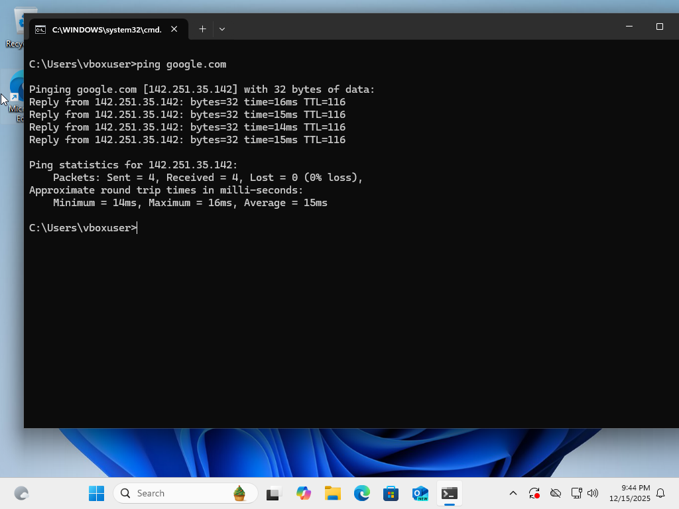Expand the hidden system tray icons

[513, 493]
